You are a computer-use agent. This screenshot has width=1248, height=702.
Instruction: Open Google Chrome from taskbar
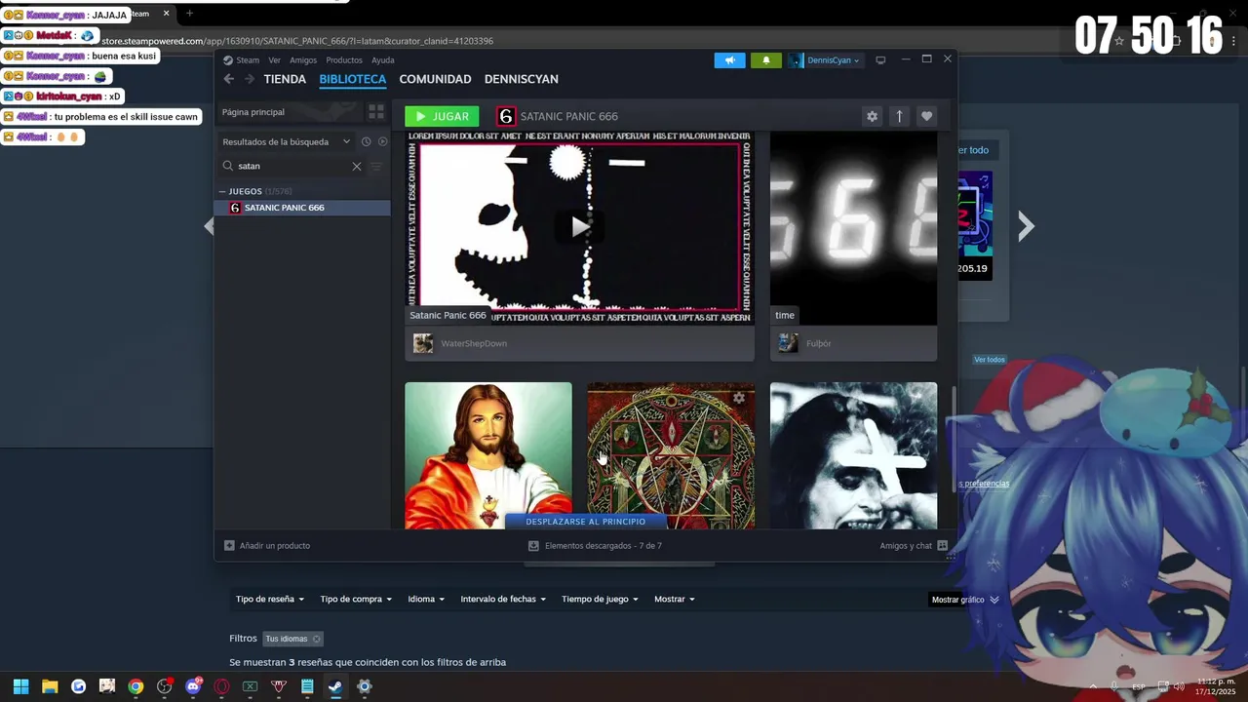(136, 686)
